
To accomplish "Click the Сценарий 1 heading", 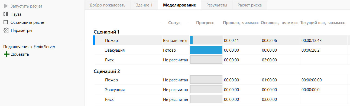I will pyautogui.click(x=107, y=32).
